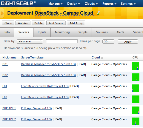The width and height of the screenshot is (143, 128).
Task: Click the sort arrow next to Cloud column
Action: [x=102, y=58]
